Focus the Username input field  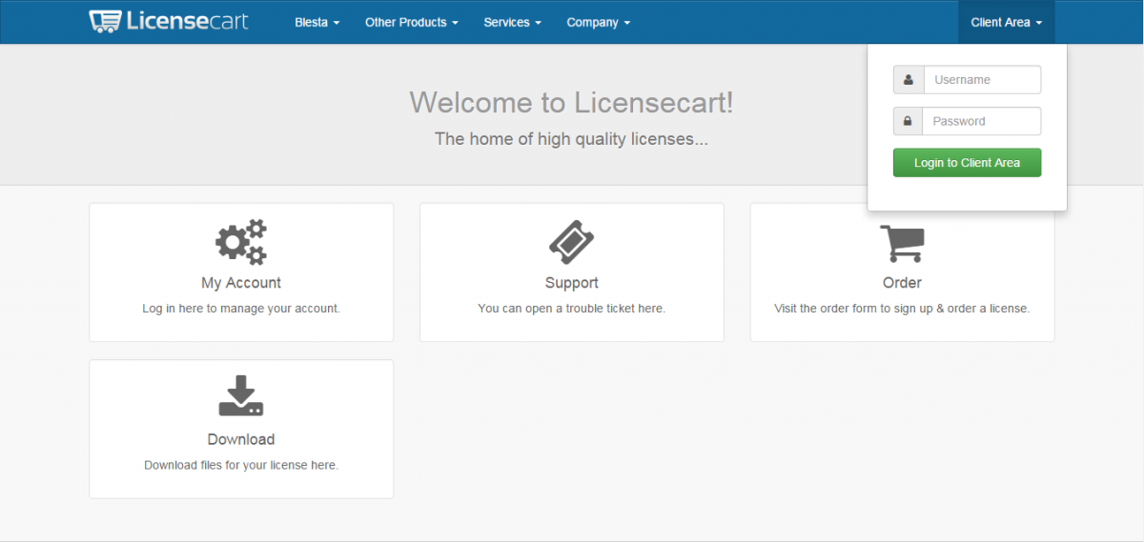click(x=982, y=80)
